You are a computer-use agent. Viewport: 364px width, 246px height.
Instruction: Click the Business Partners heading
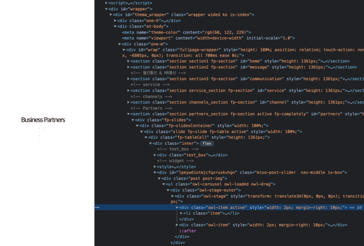[x=43, y=120]
